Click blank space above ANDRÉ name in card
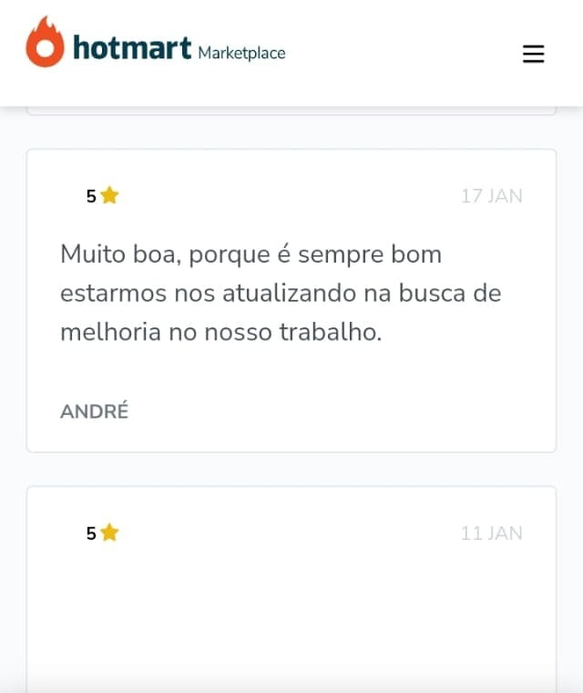The height and width of the screenshot is (693, 583). click(x=291, y=374)
